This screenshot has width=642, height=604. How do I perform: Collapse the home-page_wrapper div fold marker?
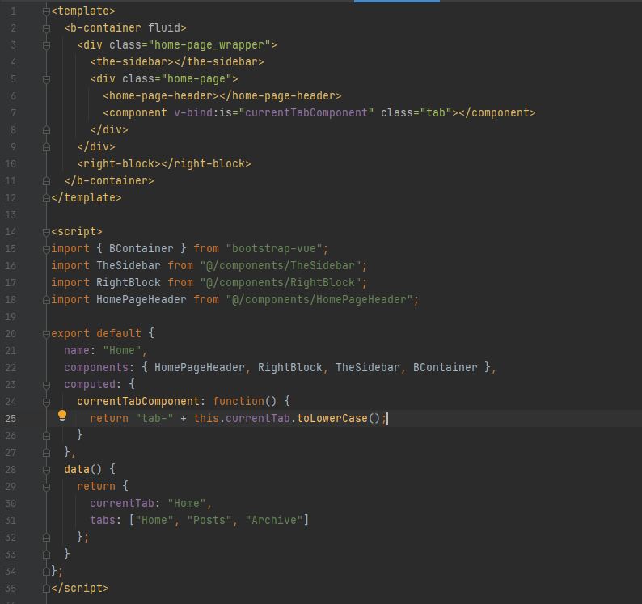pyautogui.click(x=46, y=45)
